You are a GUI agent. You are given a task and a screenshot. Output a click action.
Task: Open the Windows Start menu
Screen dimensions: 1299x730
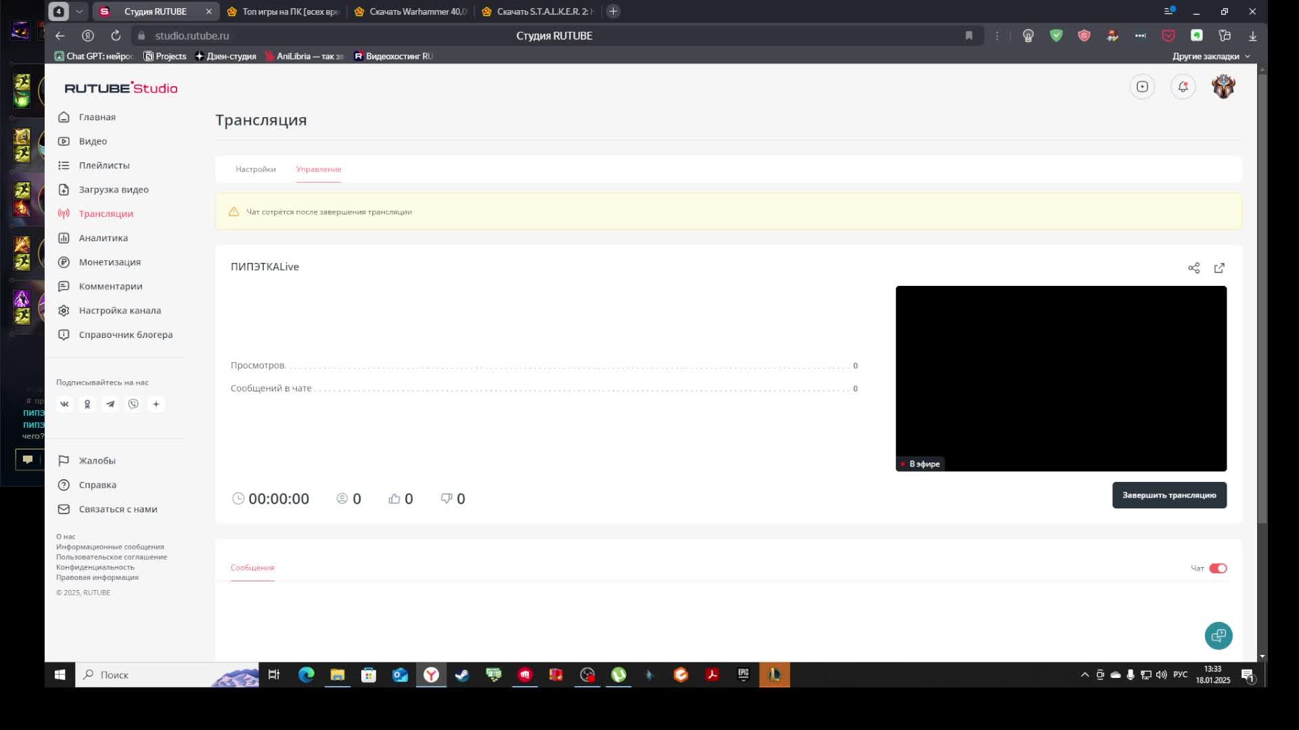(x=60, y=675)
